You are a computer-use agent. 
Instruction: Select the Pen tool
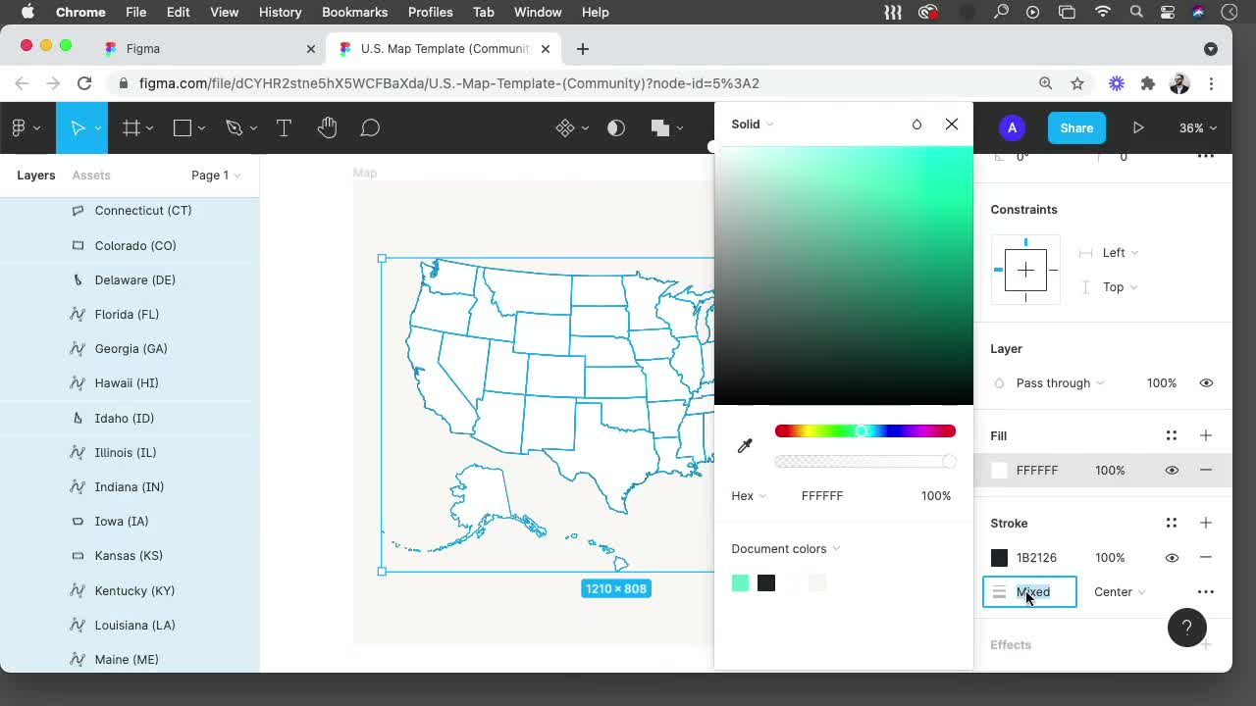coord(235,127)
